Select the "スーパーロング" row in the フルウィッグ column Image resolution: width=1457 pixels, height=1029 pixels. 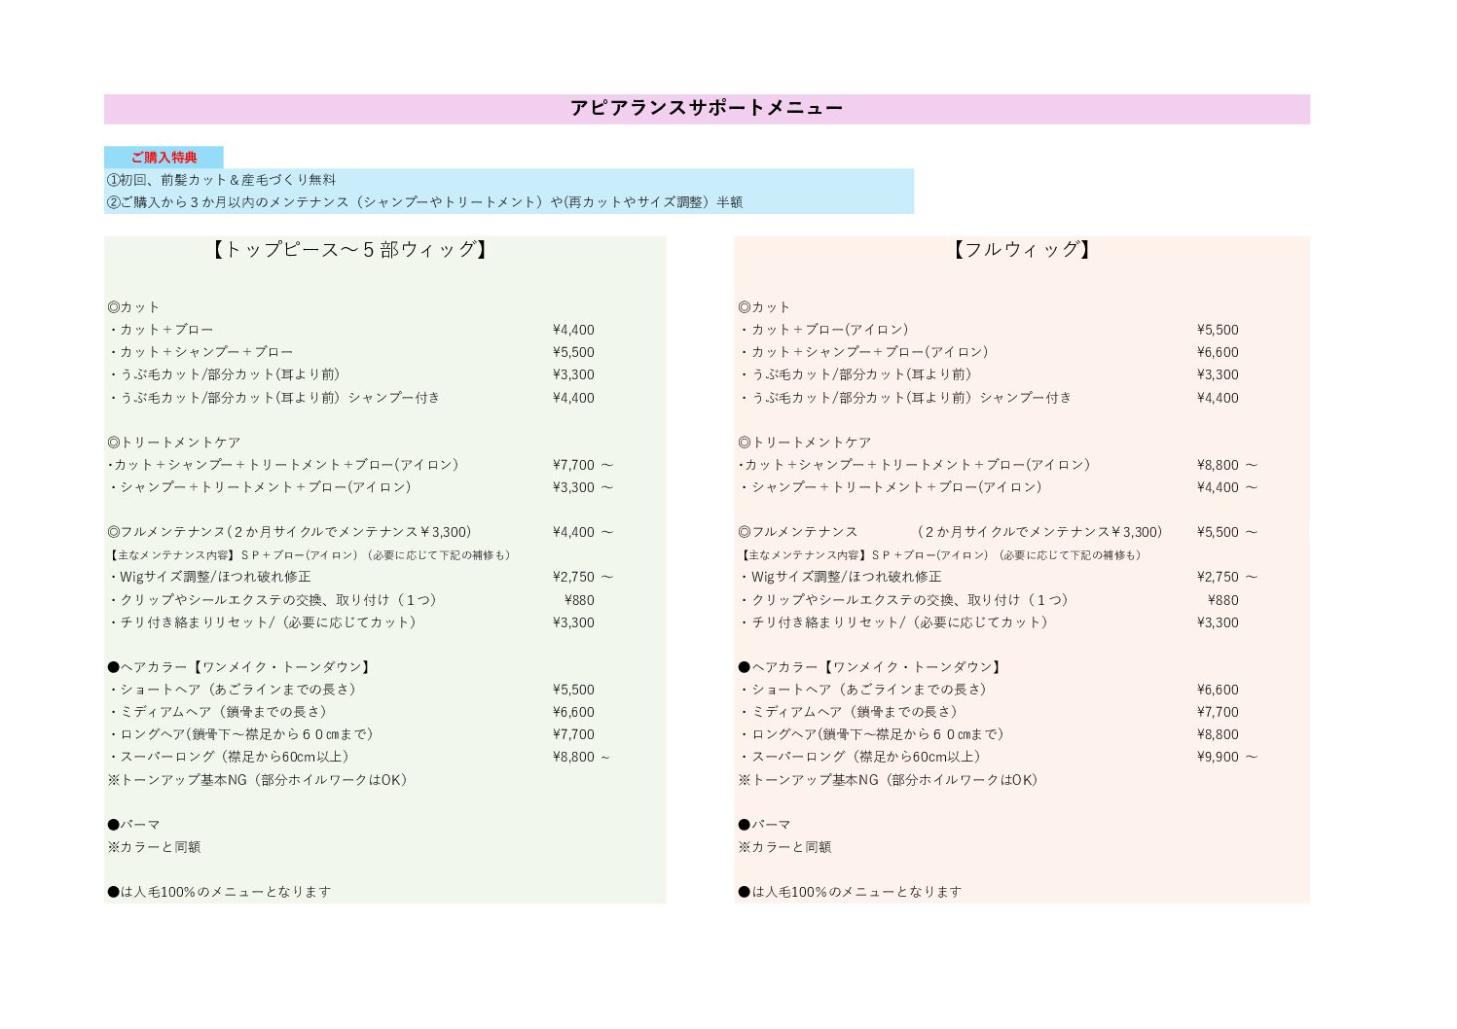[860, 757]
